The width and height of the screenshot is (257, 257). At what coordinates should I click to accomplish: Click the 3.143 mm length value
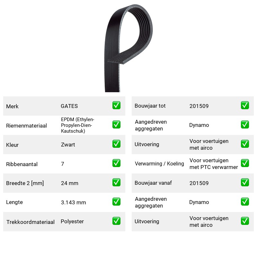(x=74, y=202)
